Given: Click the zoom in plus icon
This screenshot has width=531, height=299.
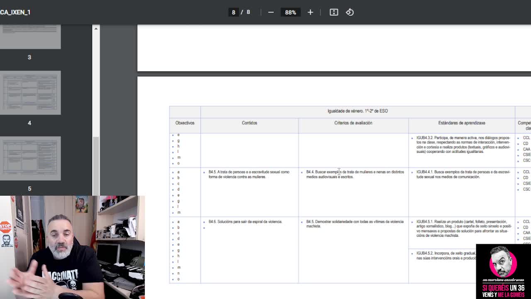Looking at the screenshot, I should tap(310, 12).
